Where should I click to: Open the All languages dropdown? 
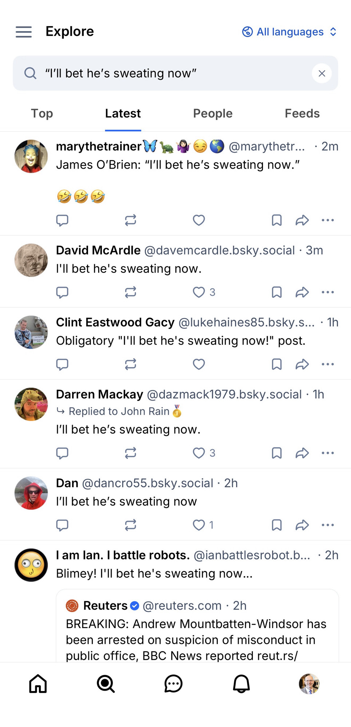tap(290, 32)
